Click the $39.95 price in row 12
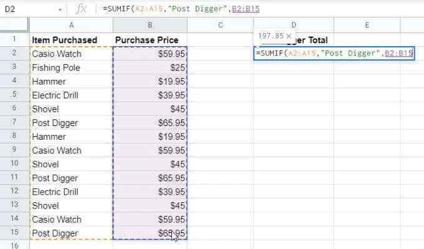 click(x=150, y=192)
